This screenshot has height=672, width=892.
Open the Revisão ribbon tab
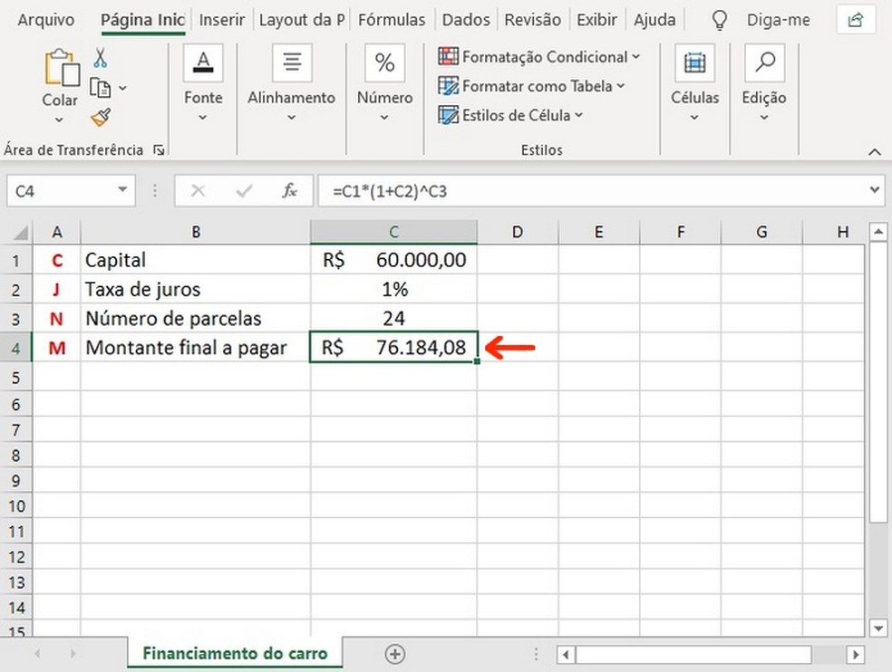point(532,19)
